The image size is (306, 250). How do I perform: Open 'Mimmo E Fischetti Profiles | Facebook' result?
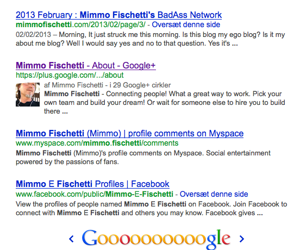click(x=92, y=184)
